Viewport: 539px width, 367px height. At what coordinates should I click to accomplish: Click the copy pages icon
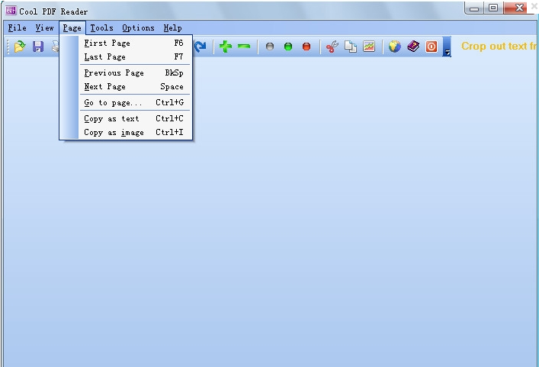(351, 47)
